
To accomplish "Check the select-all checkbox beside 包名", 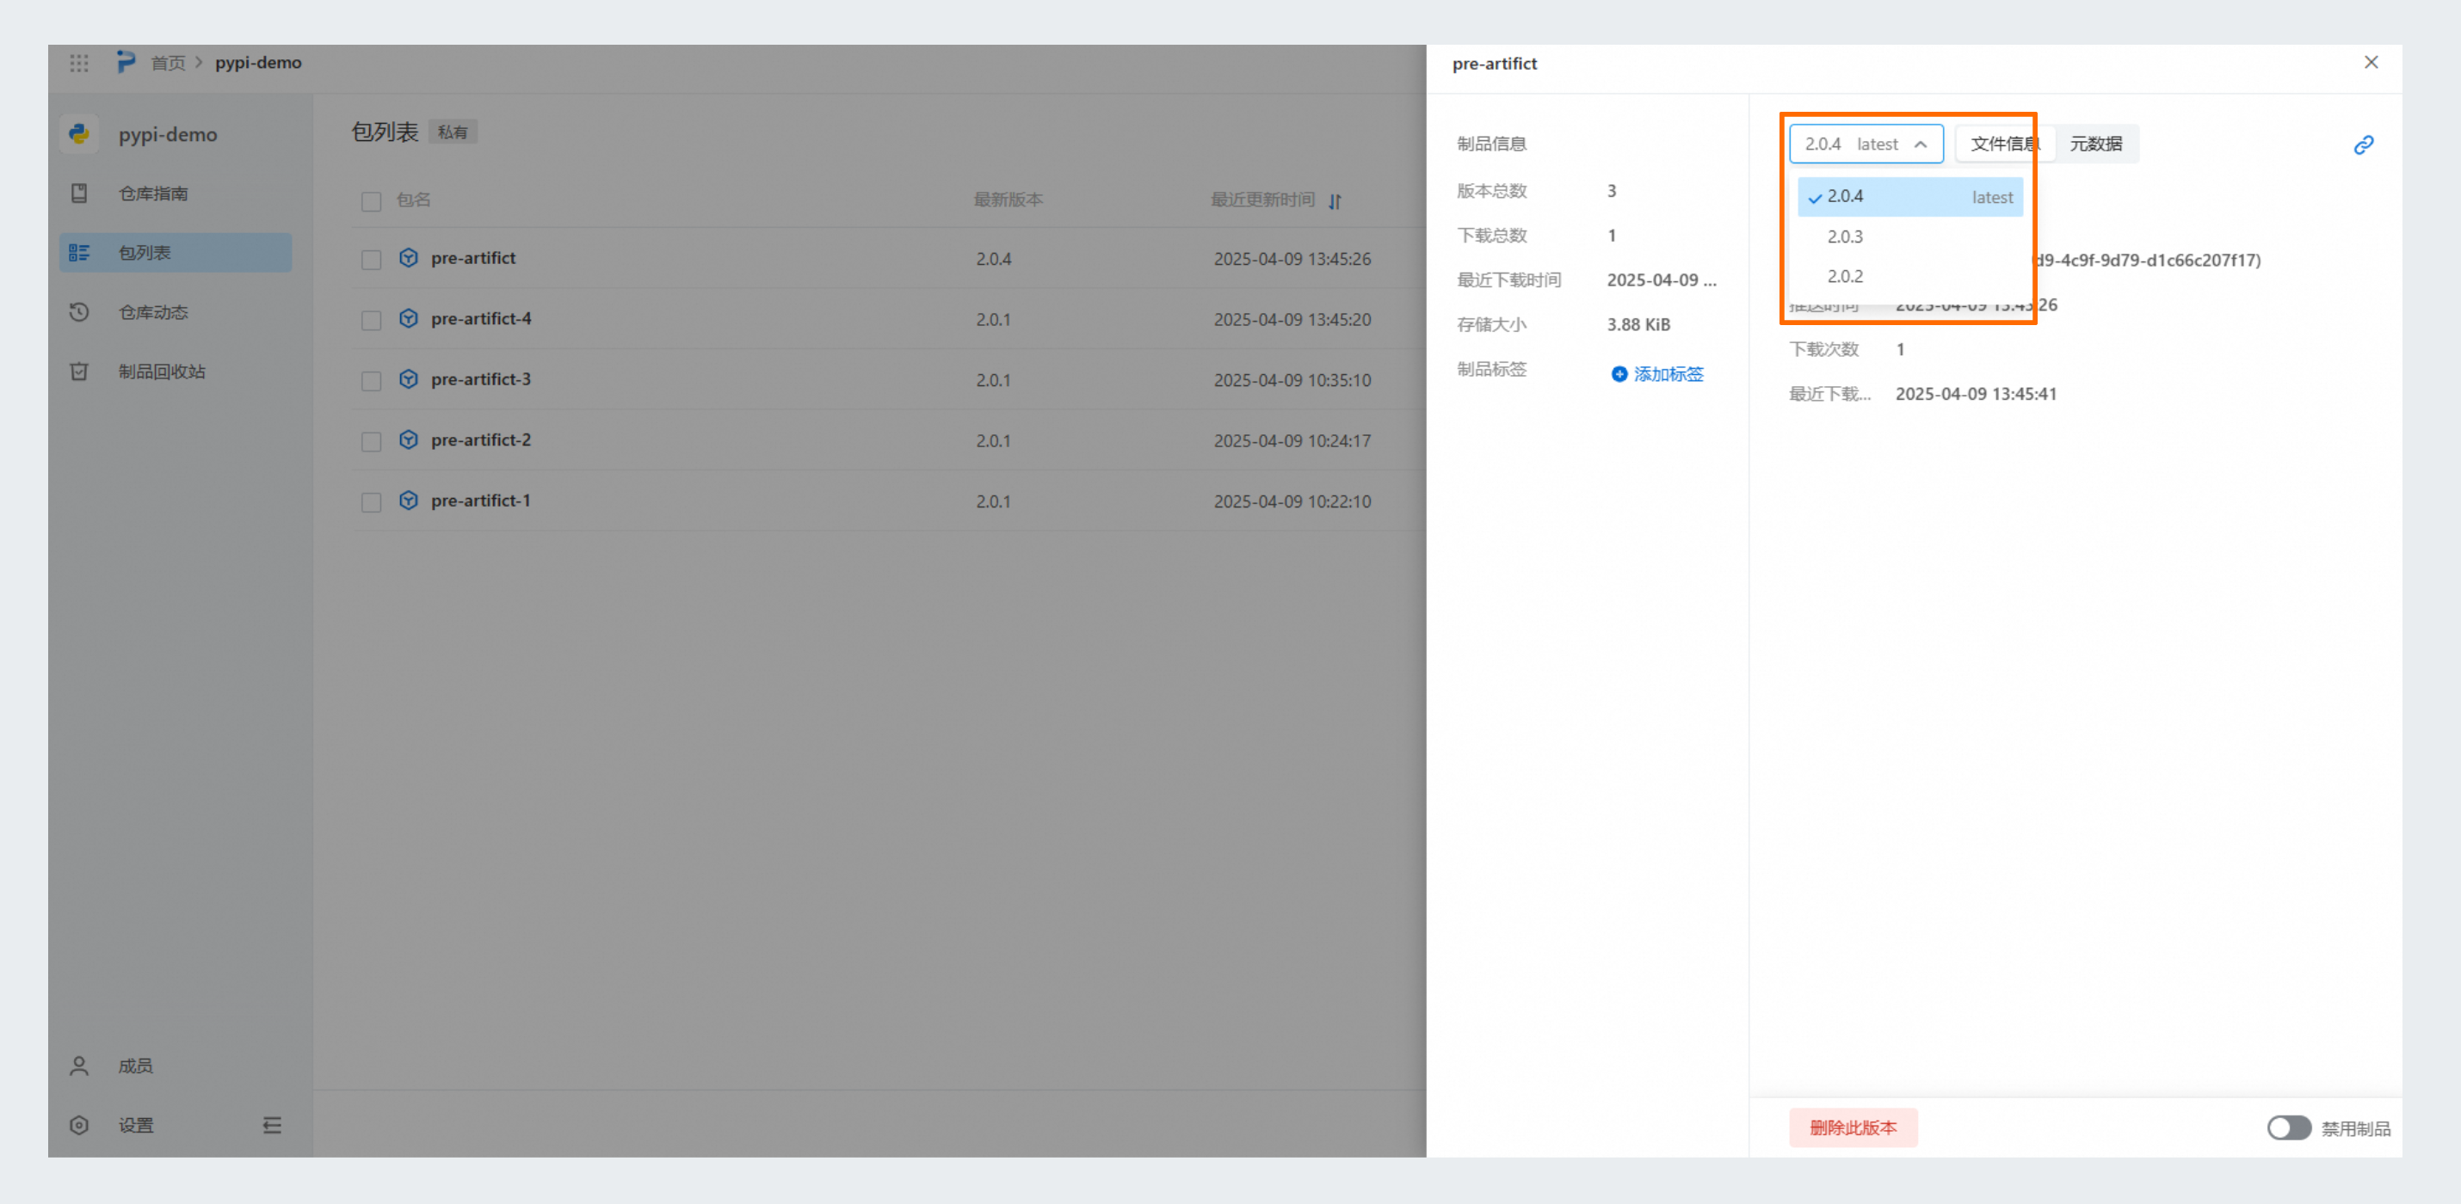I will click(372, 201).
